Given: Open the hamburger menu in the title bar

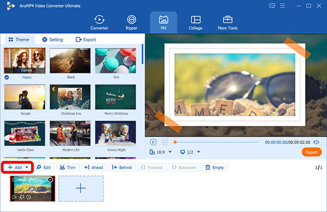Looking at the screenshot, I should (x=282, y=5).
